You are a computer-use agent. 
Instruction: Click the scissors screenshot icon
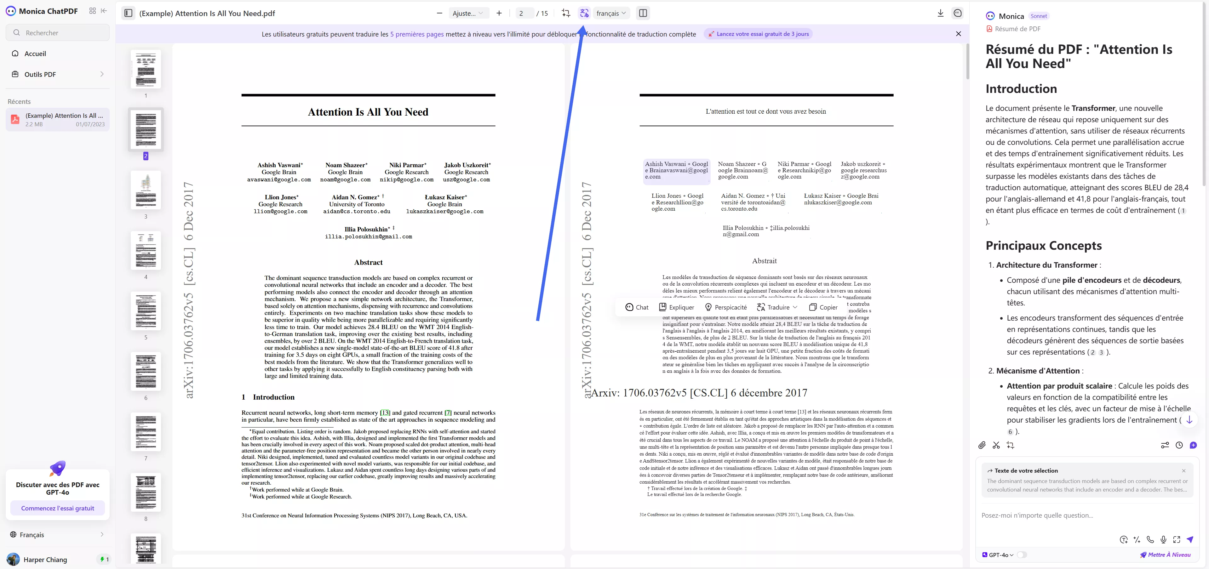tap(996, 445)
